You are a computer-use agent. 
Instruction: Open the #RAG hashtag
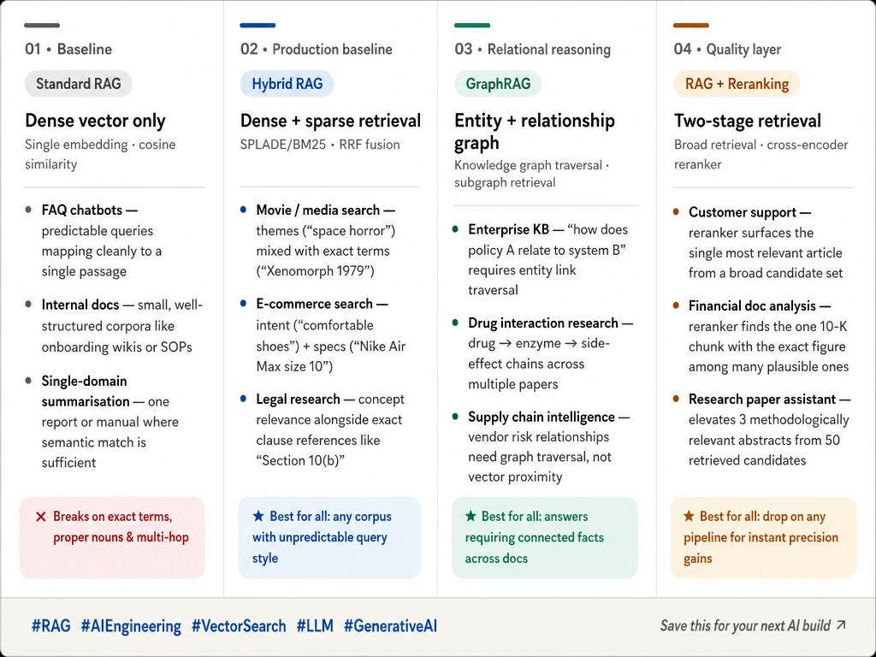[x=50, y=625]
